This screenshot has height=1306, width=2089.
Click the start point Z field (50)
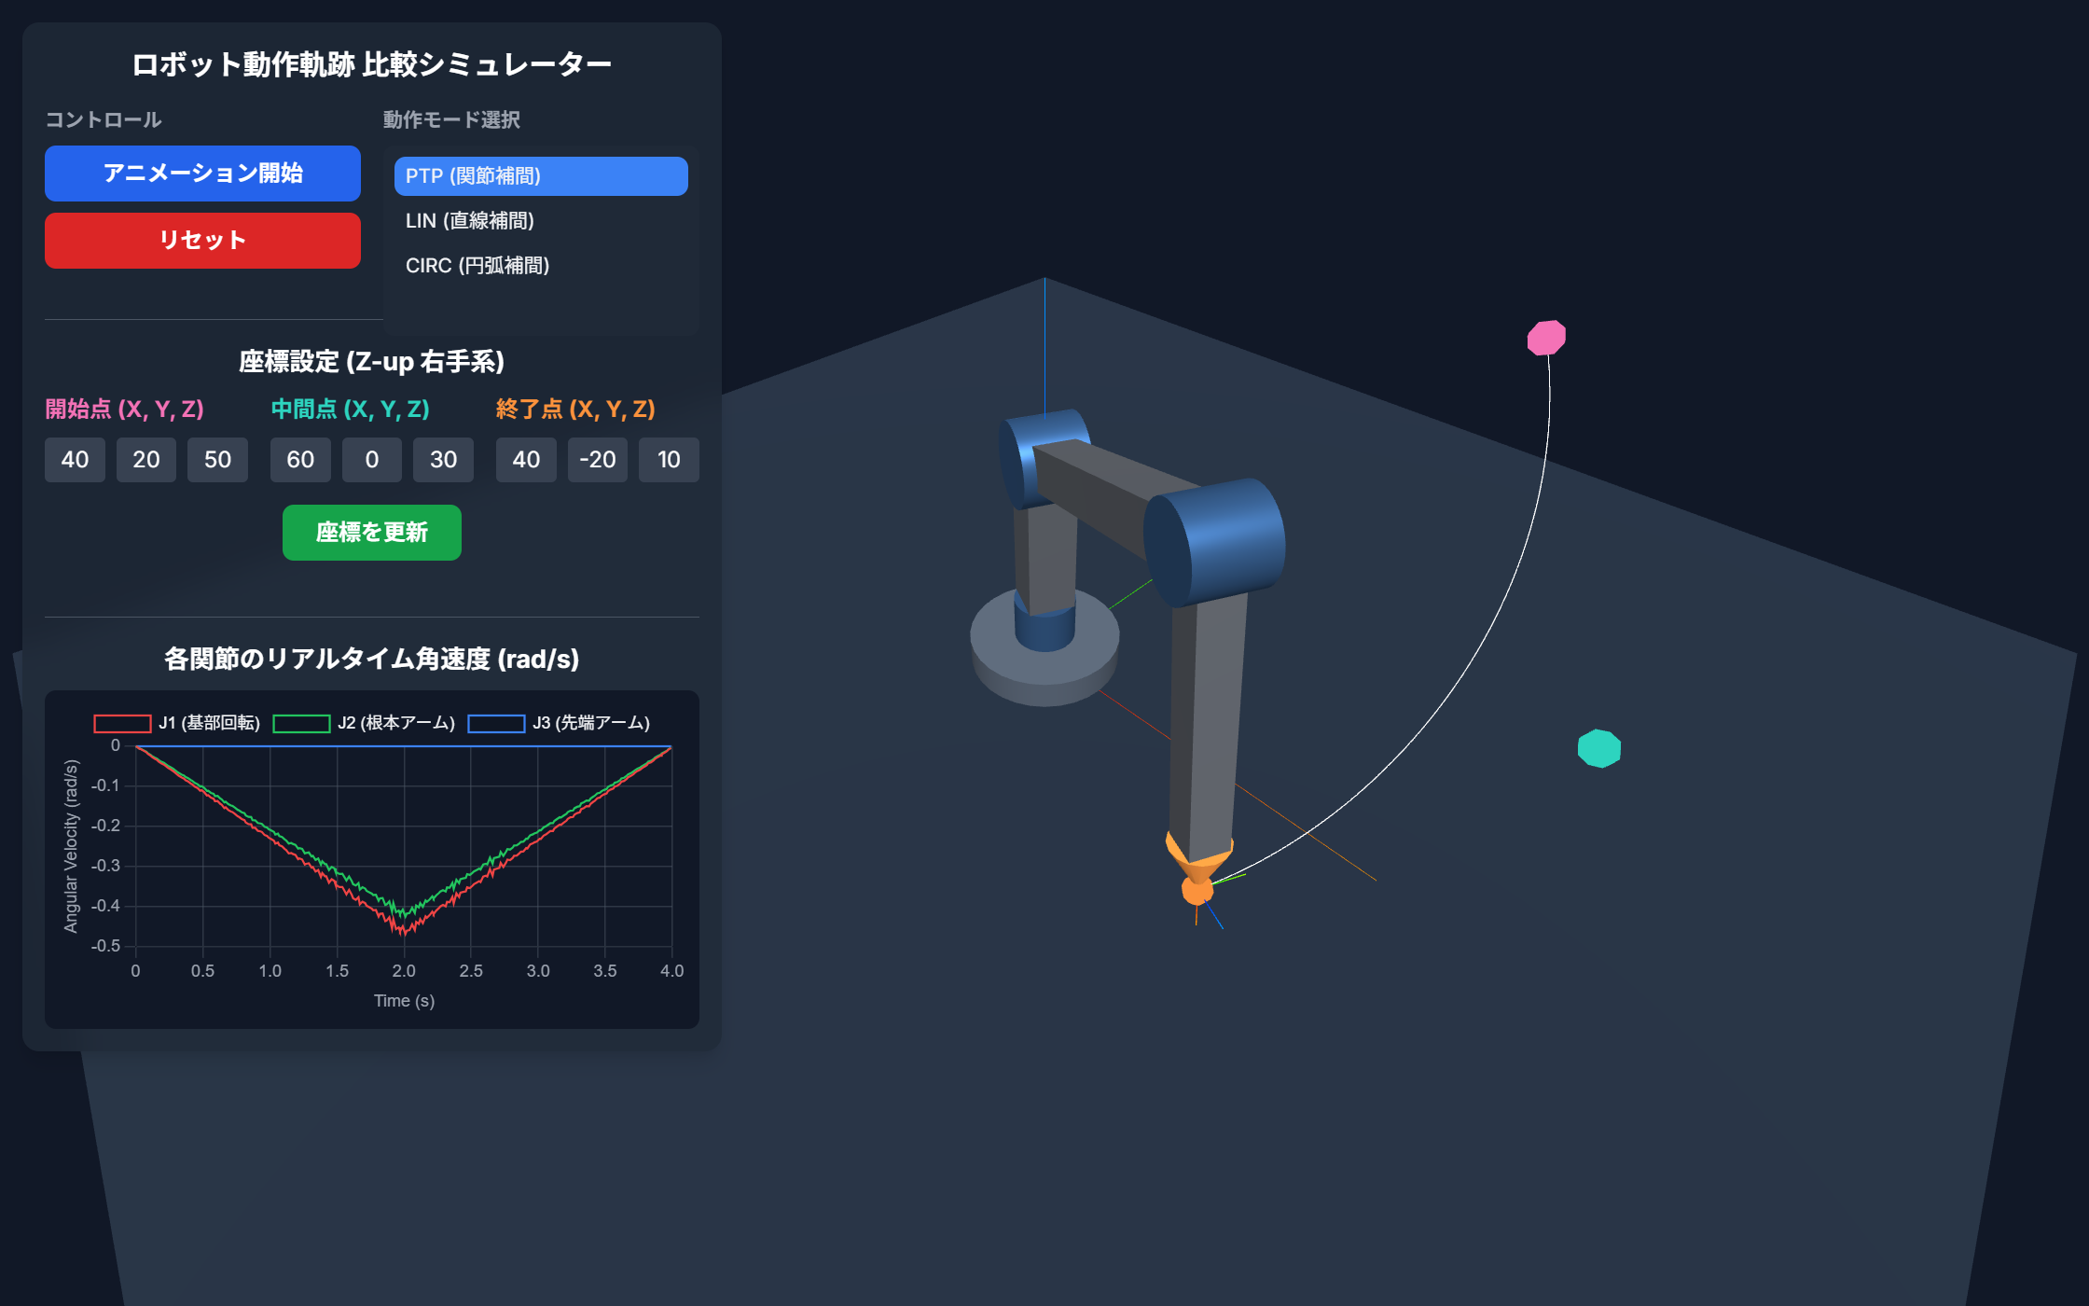tap(217, 460)
